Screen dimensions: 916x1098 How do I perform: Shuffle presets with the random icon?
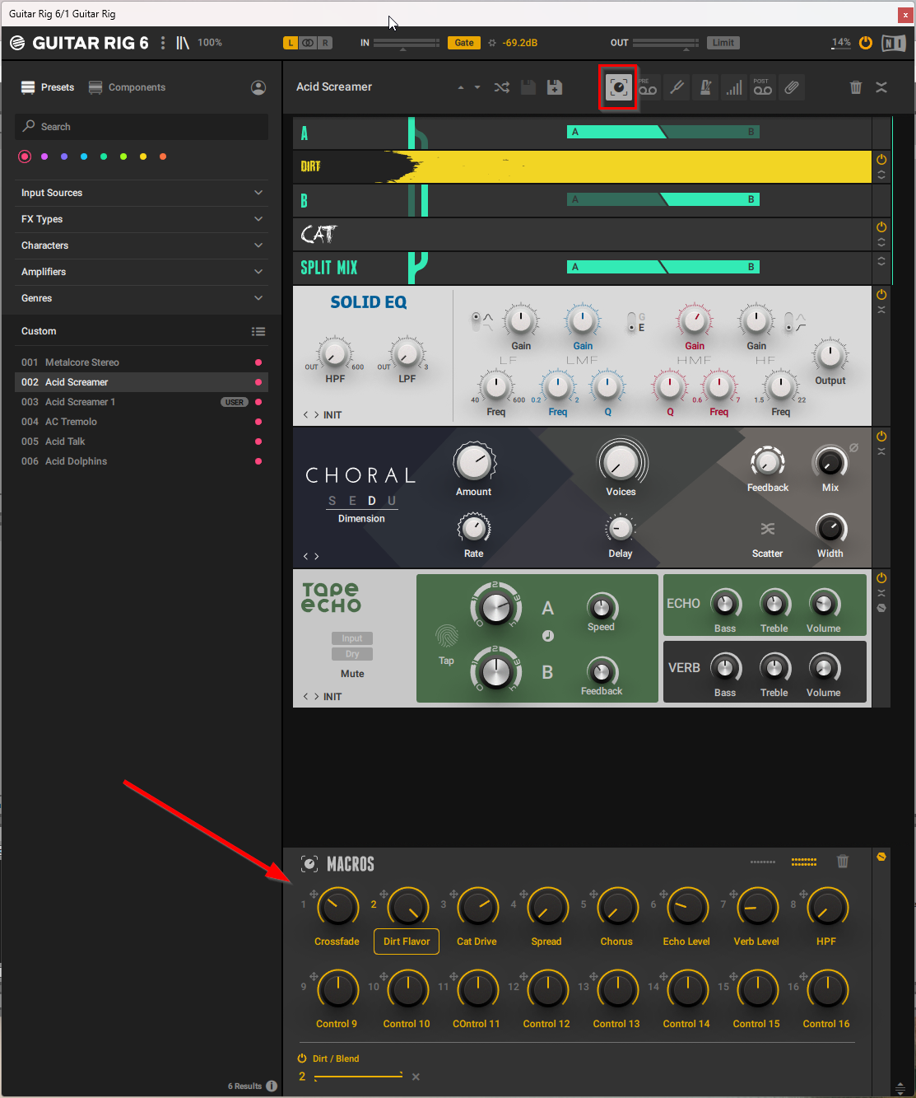point(501,87)
